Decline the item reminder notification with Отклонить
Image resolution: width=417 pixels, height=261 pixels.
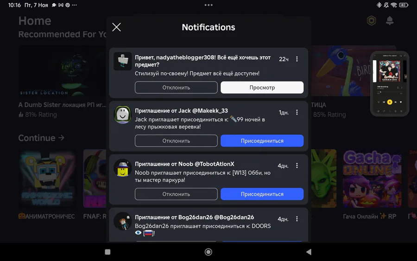[x=176, y=88]
